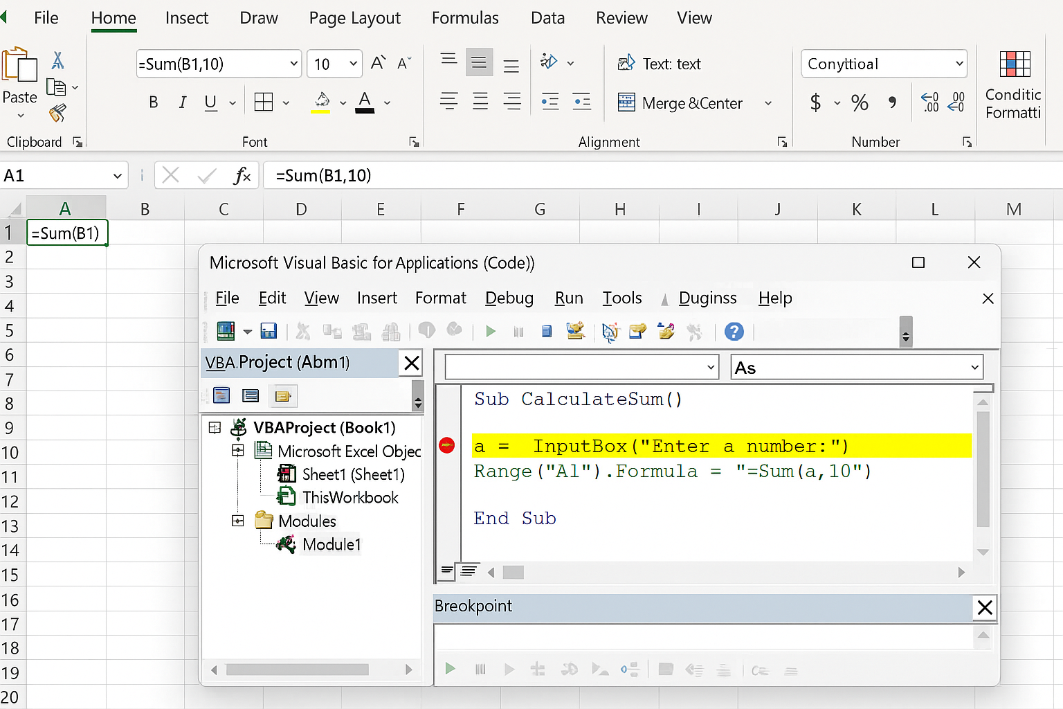
Task: Collapse the Modules folder node
Action: coord(237,521)
